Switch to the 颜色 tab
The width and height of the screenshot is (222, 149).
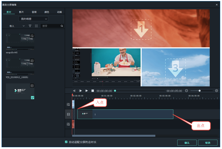tap(47, 12)
